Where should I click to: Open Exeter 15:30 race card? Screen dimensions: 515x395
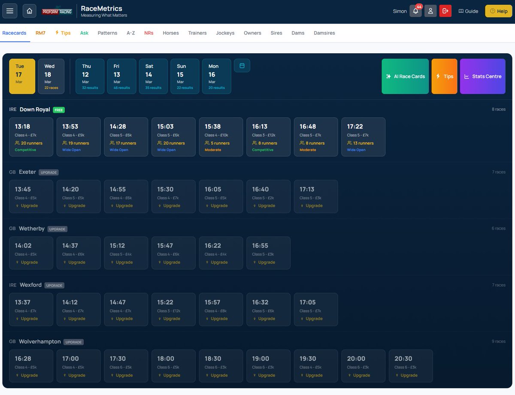tap(173, 197)
